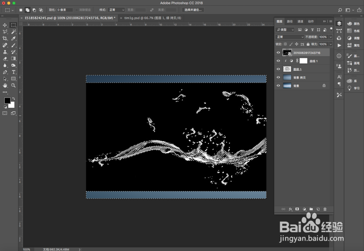The image size is (364, 251).
Task: Choose Add to Selection mode
Action: [27, 10]
